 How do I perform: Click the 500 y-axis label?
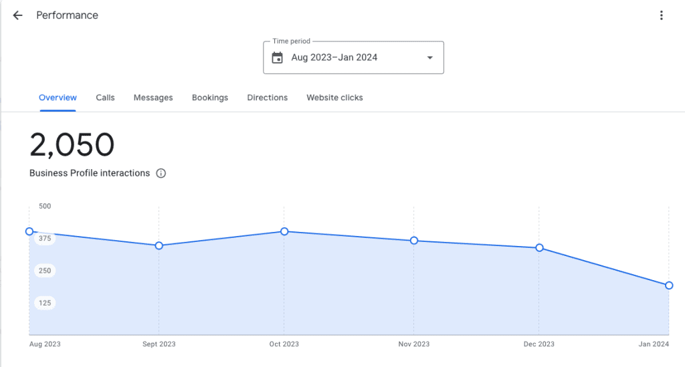click(45, 206)
